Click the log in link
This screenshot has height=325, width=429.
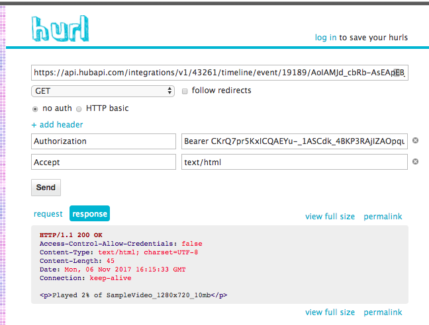coord(326,38)
